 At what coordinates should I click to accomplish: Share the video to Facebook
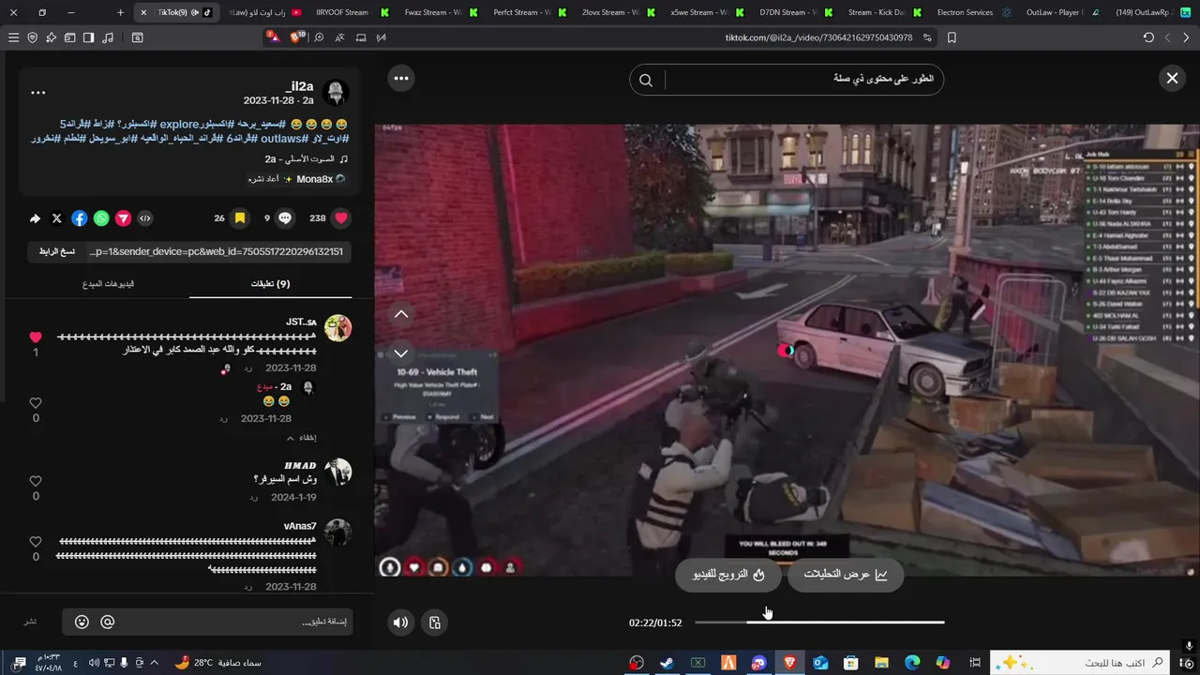click(80, 218)
